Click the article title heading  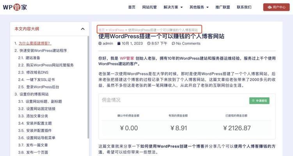click(161, 36)
